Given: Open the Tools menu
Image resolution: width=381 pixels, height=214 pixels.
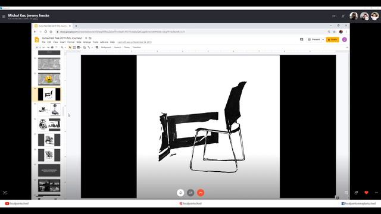Looking at the screenshot, I should pos(95,42).
